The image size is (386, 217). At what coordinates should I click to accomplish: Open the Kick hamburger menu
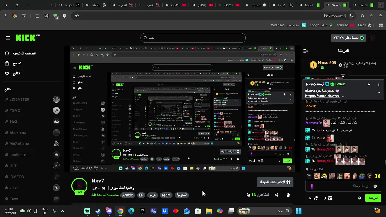8,38
